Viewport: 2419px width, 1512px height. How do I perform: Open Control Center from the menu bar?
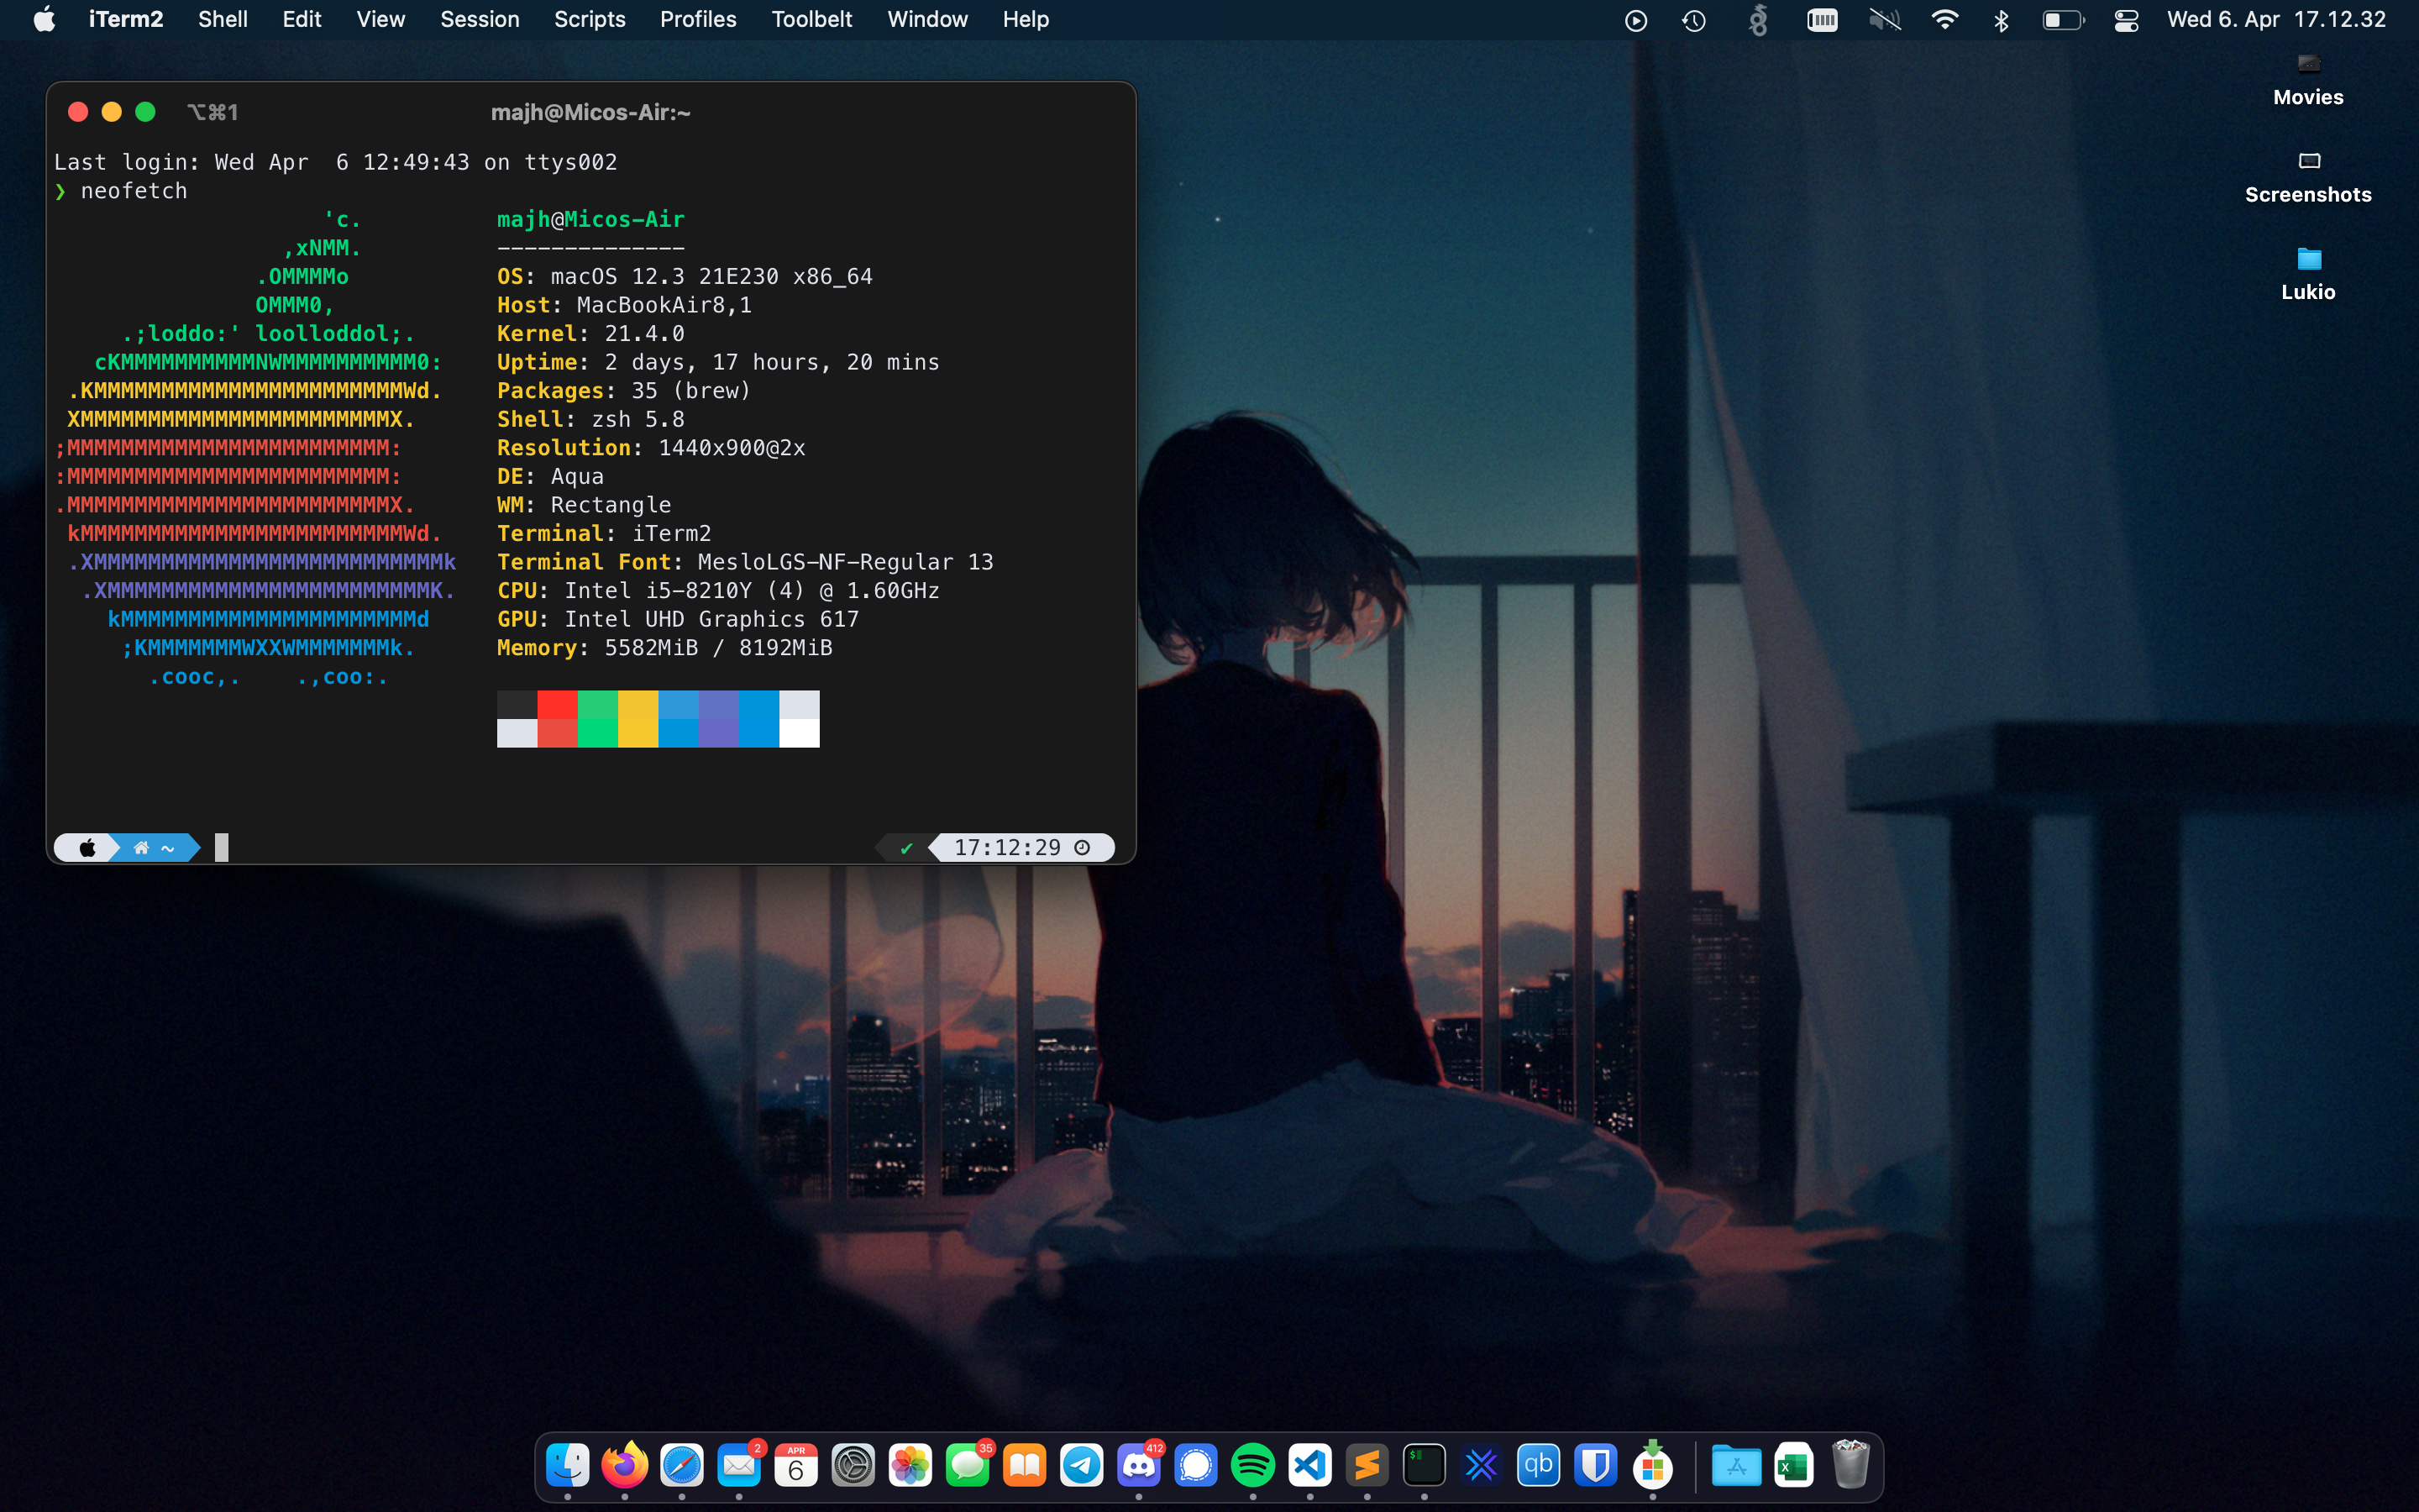(2126, 20)
